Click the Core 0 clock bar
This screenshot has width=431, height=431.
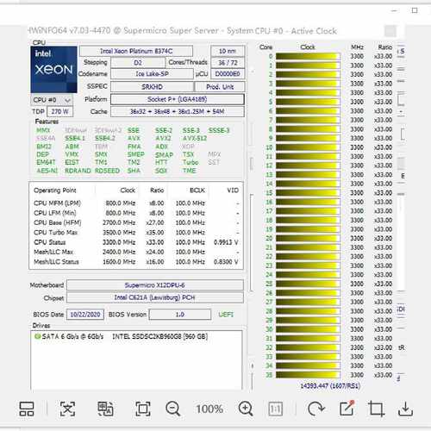(x=308, y=56)
